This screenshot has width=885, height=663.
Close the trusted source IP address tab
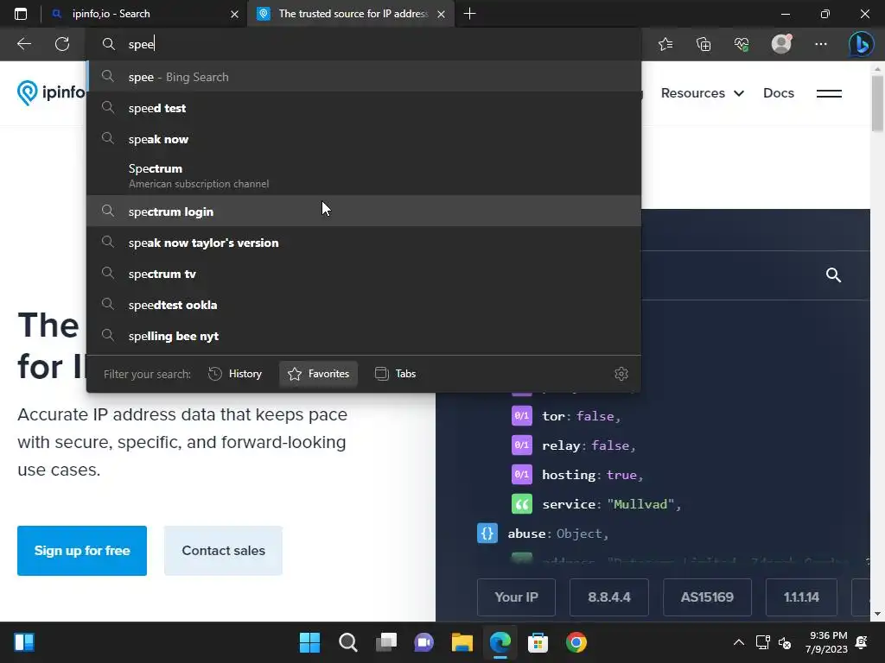point(442,14)
